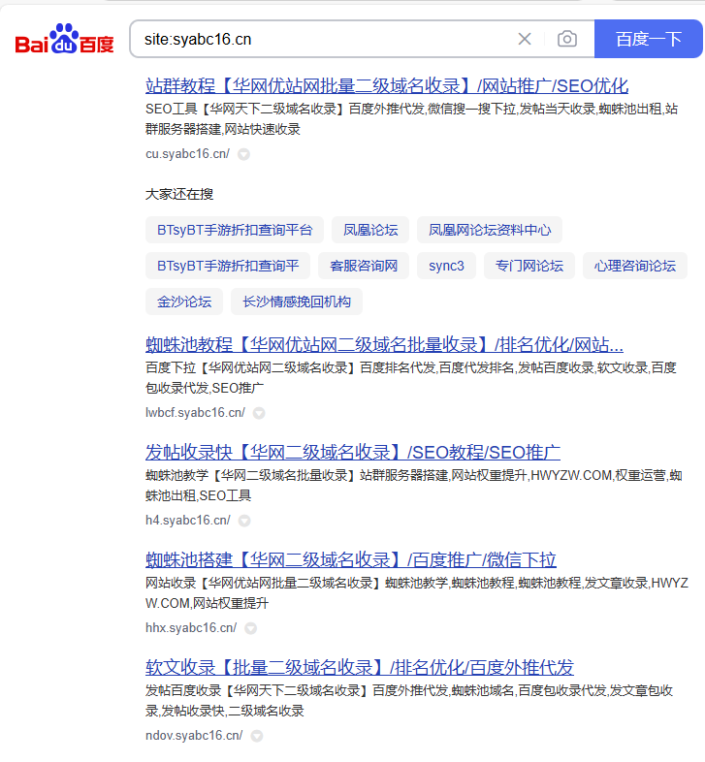The height and width of the screenshot is (762, 705).
Task: Click snippet text starting 网站收录【华网优站网批量二级域名收录】
Action: [x=417, y=593]
